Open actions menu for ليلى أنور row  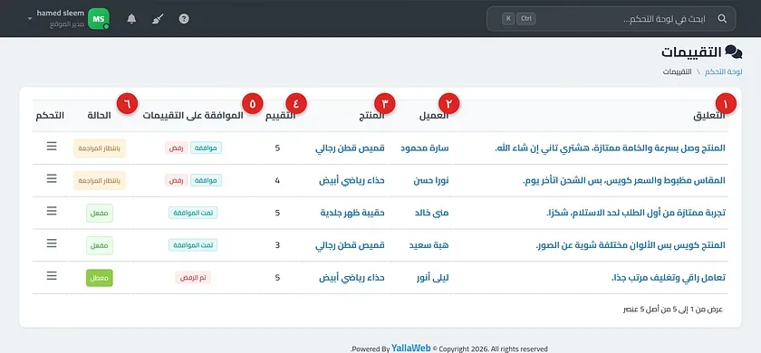[x=52, y=276]
